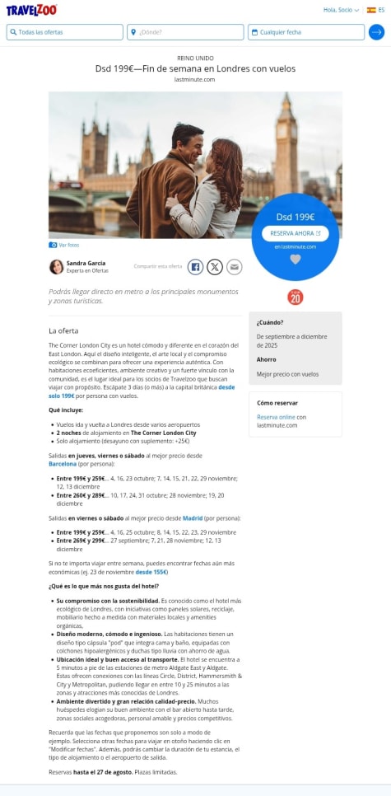Share this offer by email icon
391x796 pixels.
click(x=234, y=266)
